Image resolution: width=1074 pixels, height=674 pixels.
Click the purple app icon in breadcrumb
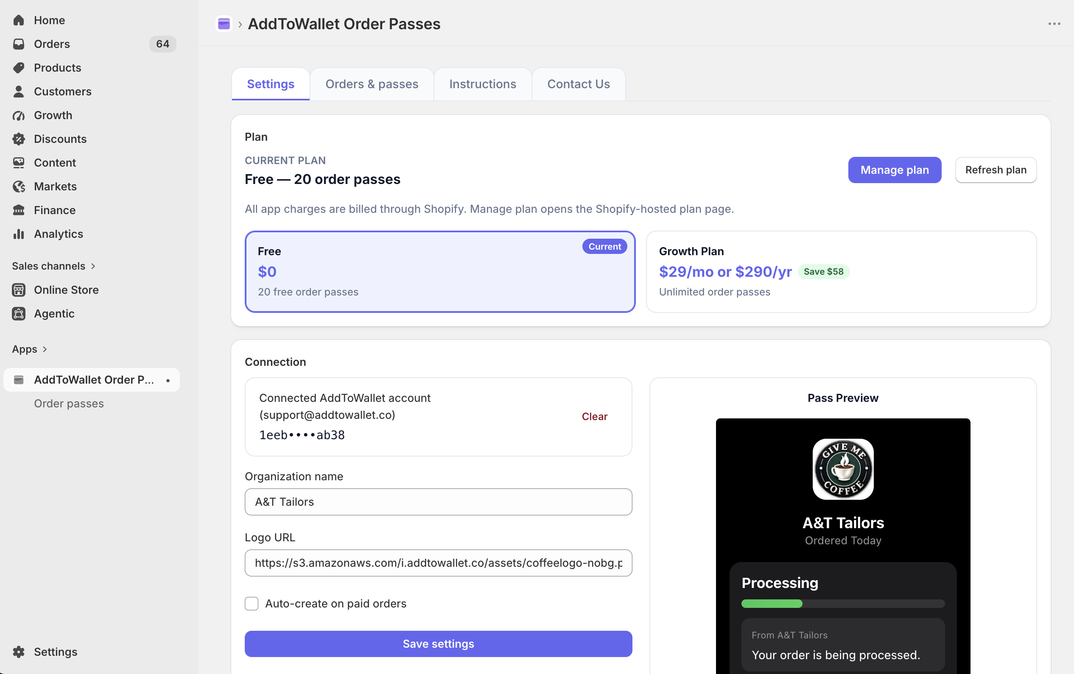click(224, 24)
